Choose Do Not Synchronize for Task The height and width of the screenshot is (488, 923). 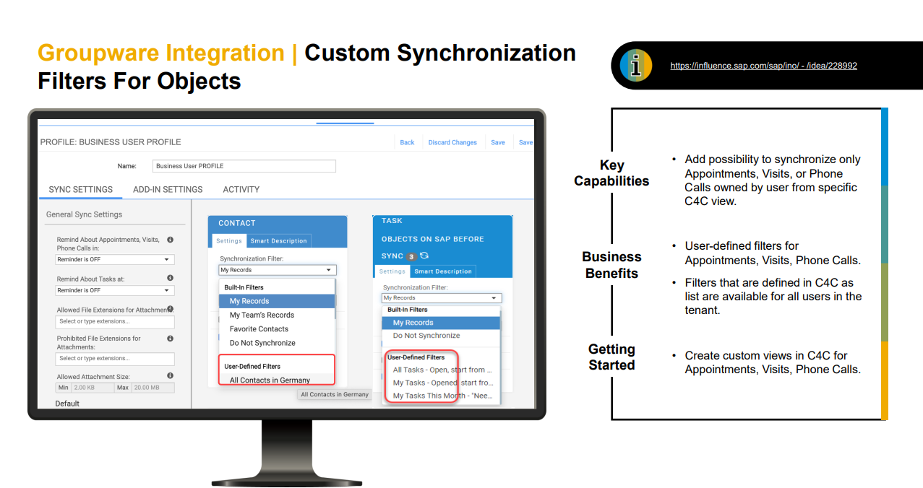[442, 336]
